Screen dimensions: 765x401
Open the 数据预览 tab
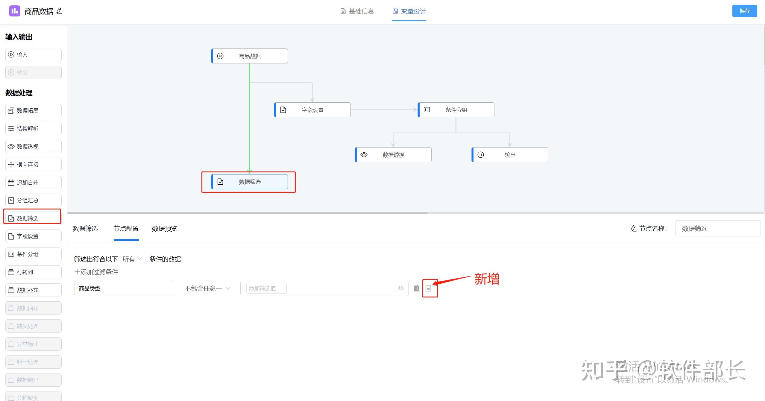tap(164, 229)
